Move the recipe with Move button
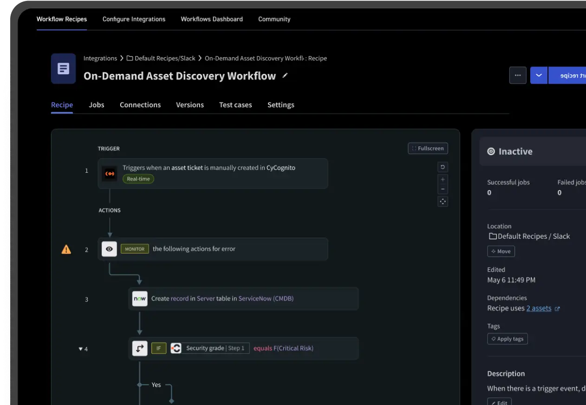Image resolution: width=586 pixels, height=405 pixels. pos(501,251)
